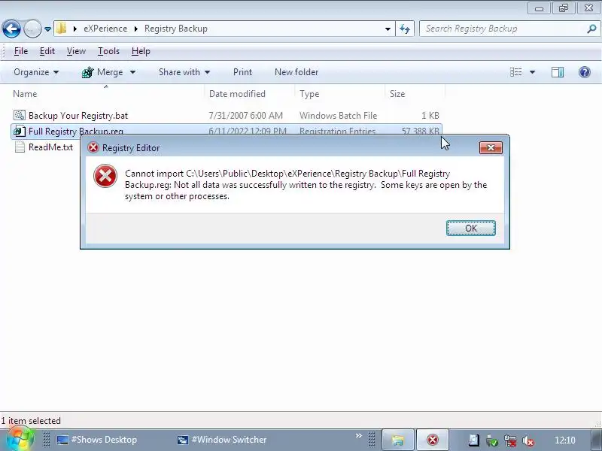Click the Refresh button in address bar
The height and width of the screenshot is (451, 602).
[x=405, y=29]
